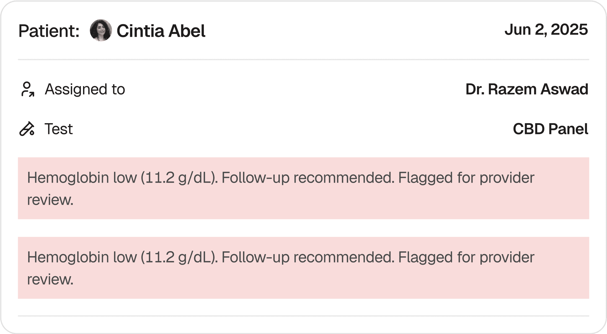Image resolution: width=607 pixels, height=334 pixels.
Task: Click "Follow-up recommended" in the first note
Action: pos(308,177)
